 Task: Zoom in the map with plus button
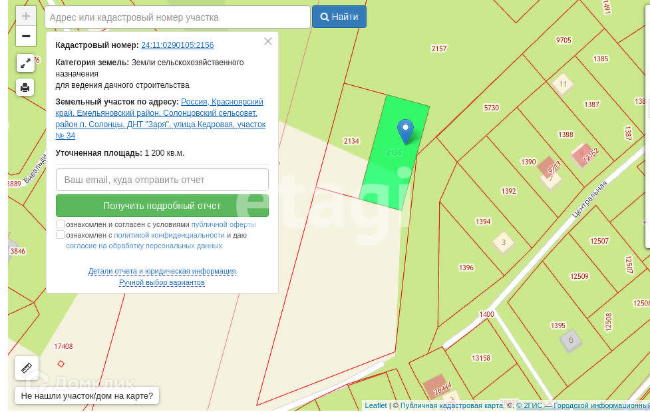(x=26, y=16)
